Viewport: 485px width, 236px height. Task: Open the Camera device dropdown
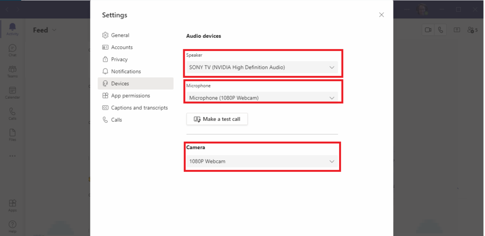click(262, 161)
